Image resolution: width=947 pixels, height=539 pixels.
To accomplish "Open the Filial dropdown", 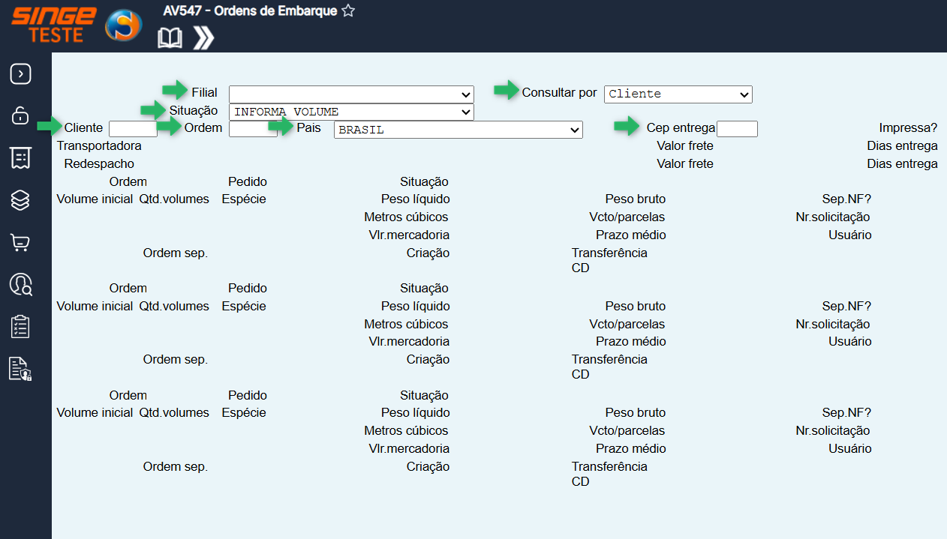I will click(351, 94).
